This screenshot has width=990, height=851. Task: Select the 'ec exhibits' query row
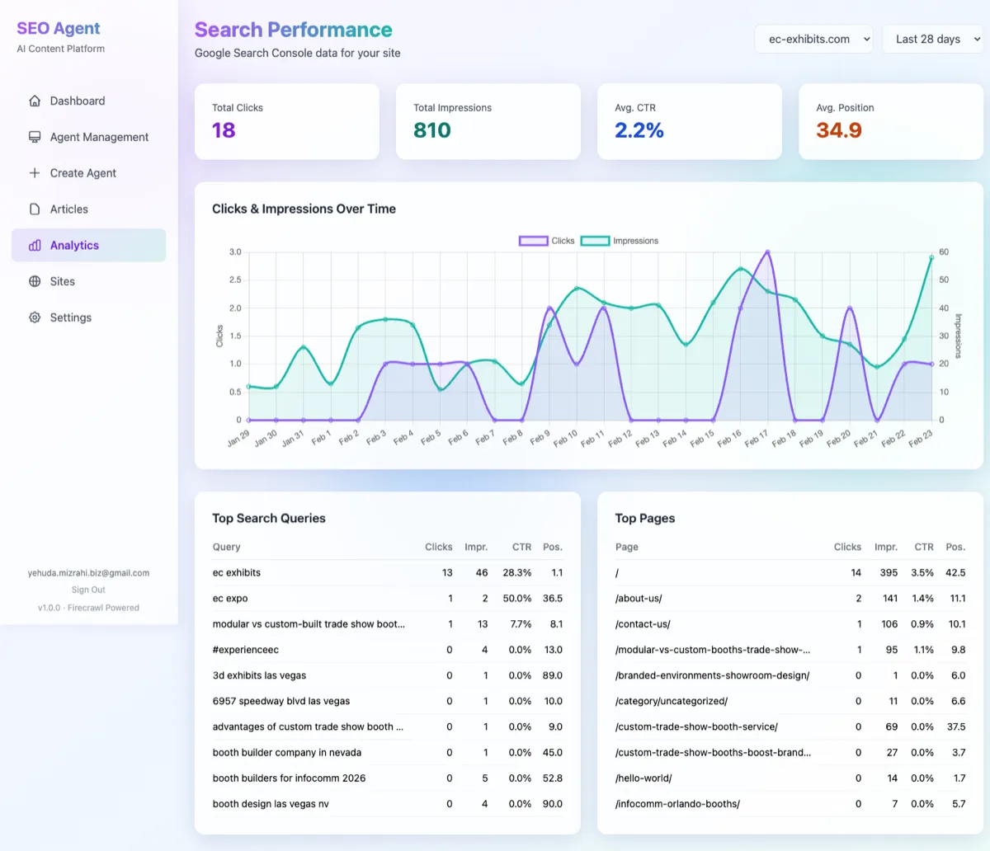coord(236,572)
